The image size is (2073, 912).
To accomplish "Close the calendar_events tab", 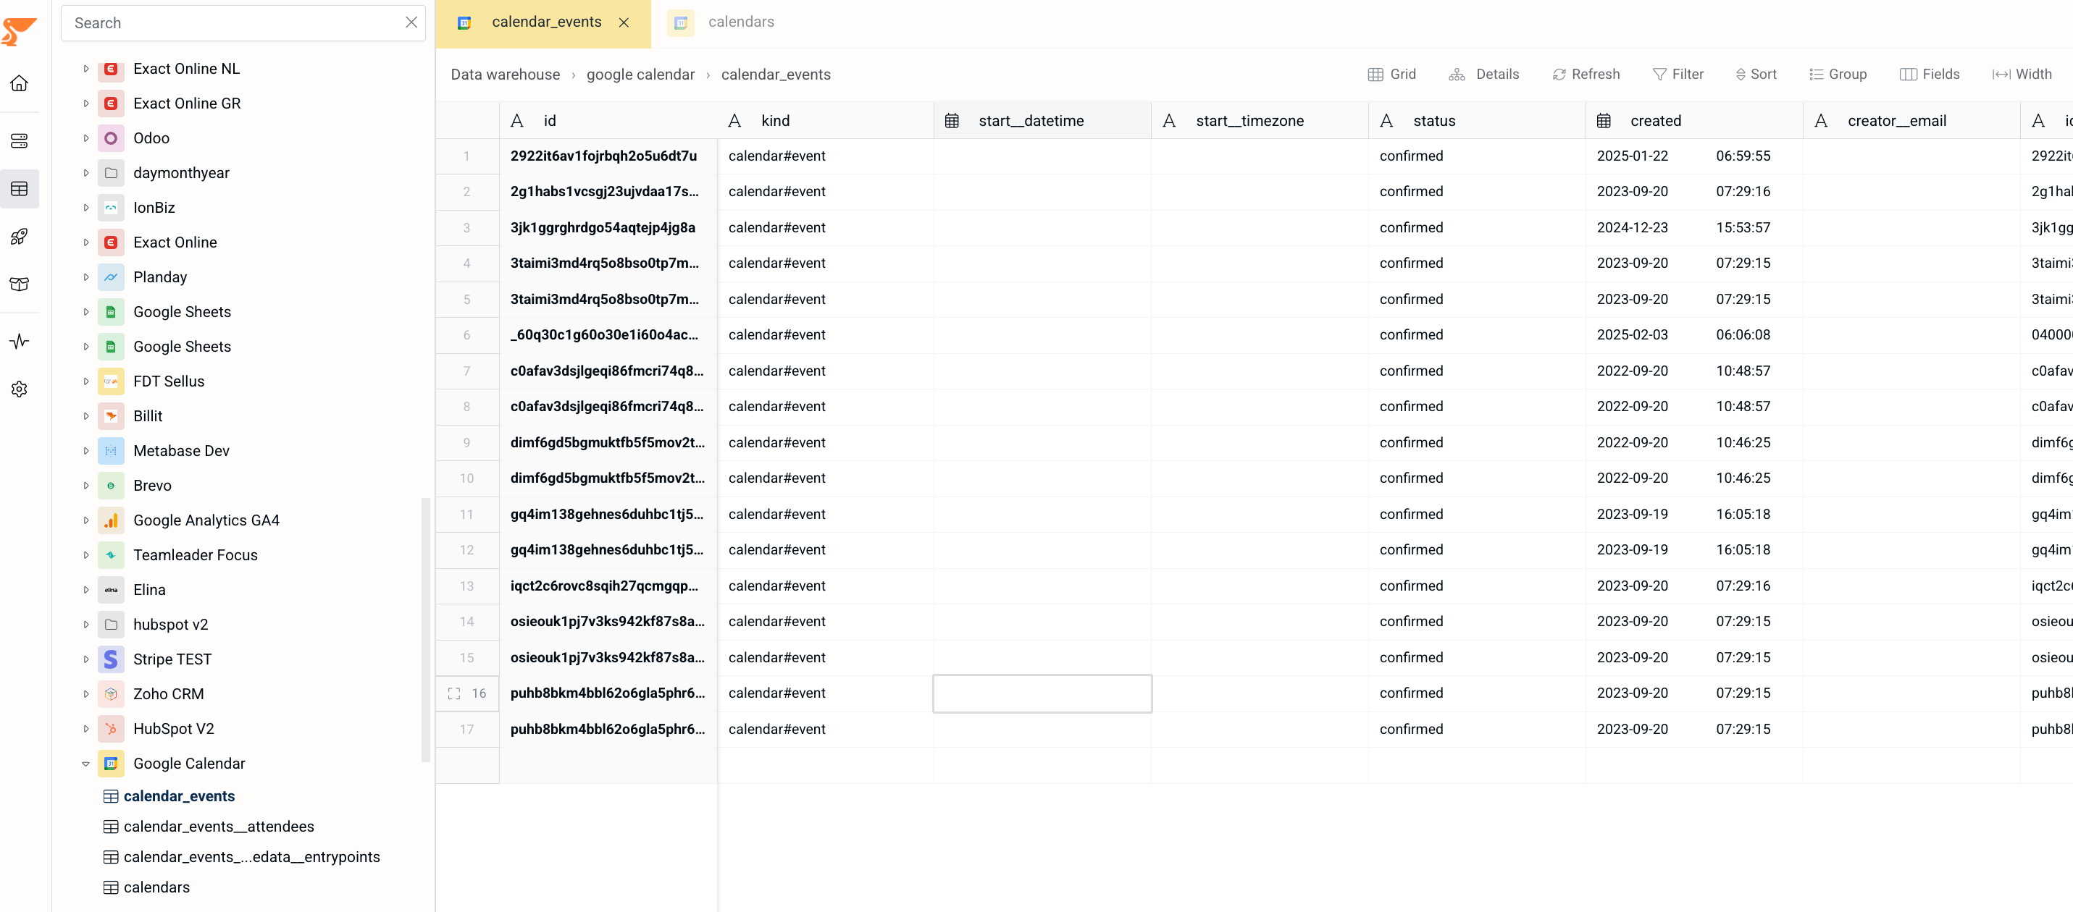I will 624,22.
